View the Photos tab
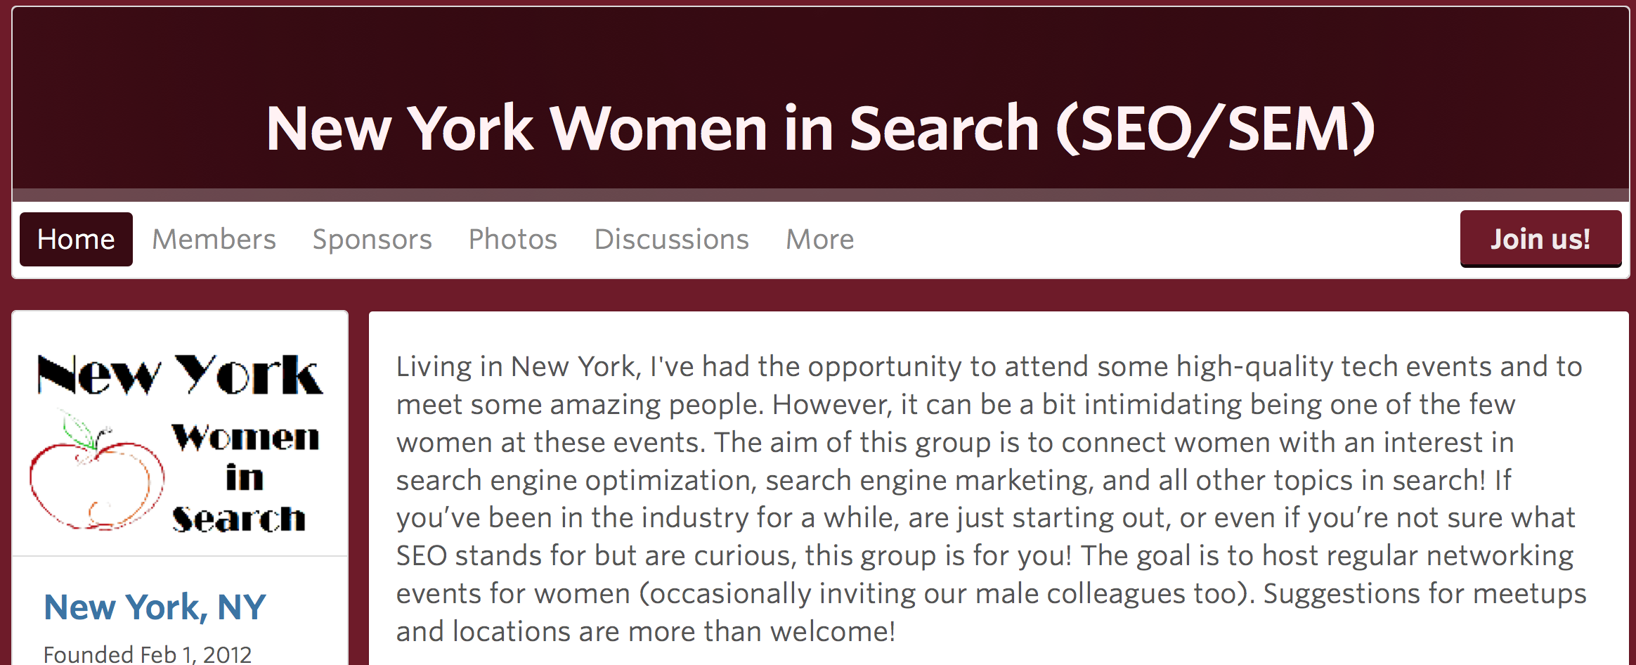The width and height of the screenshot is (1636, 665). pos(512,240)
